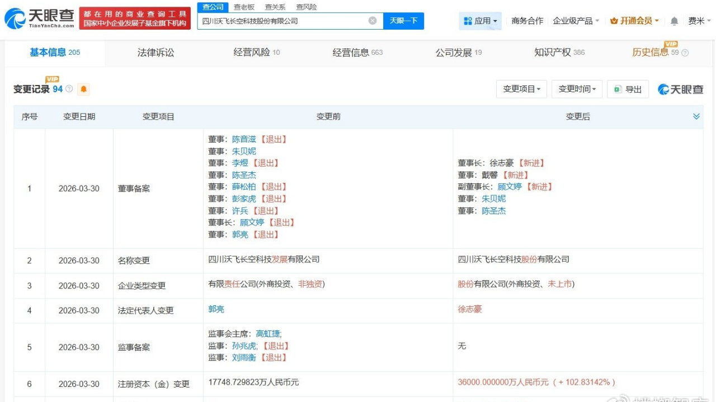Open 高虹捷 监事会主席 link
Image resolution: width=716 pixels, height=402 pixels.
pos(267,334)
